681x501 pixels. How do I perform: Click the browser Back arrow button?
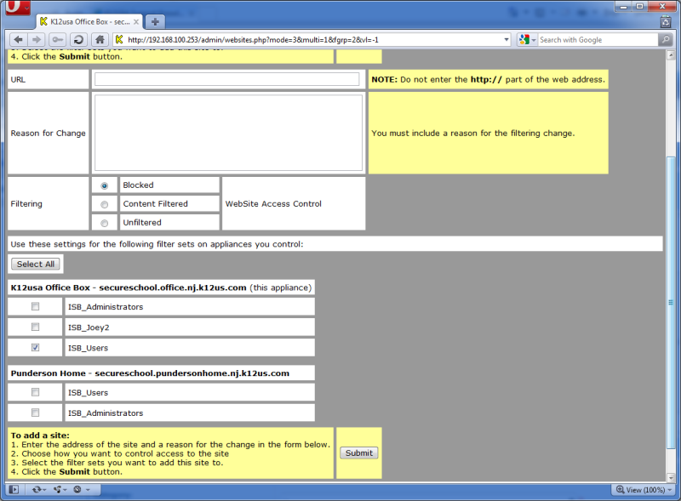click(x=18, y=39)
